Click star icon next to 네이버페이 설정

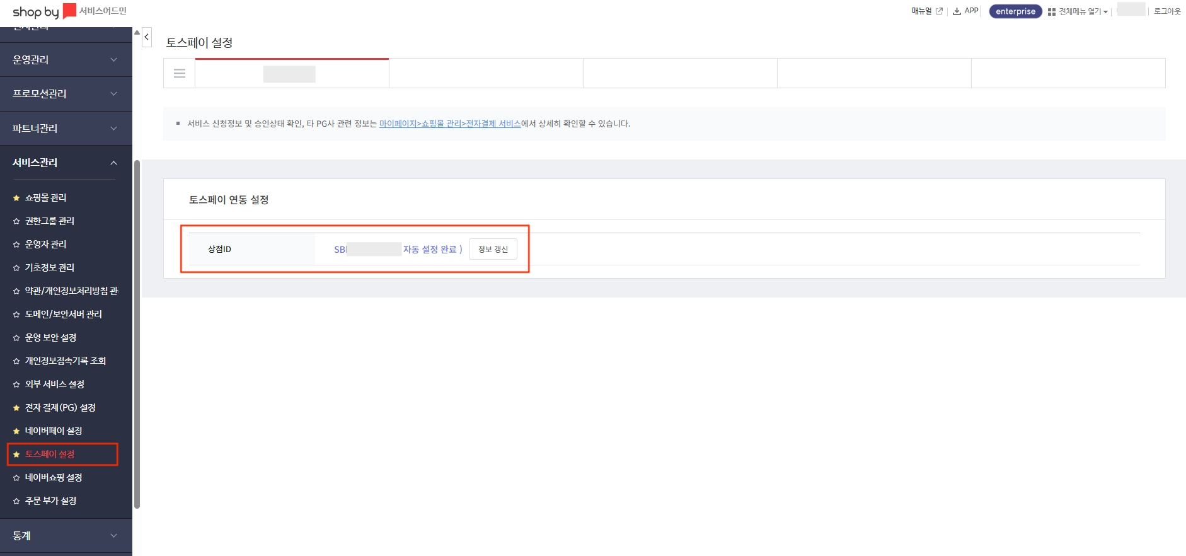pos(16,431)
